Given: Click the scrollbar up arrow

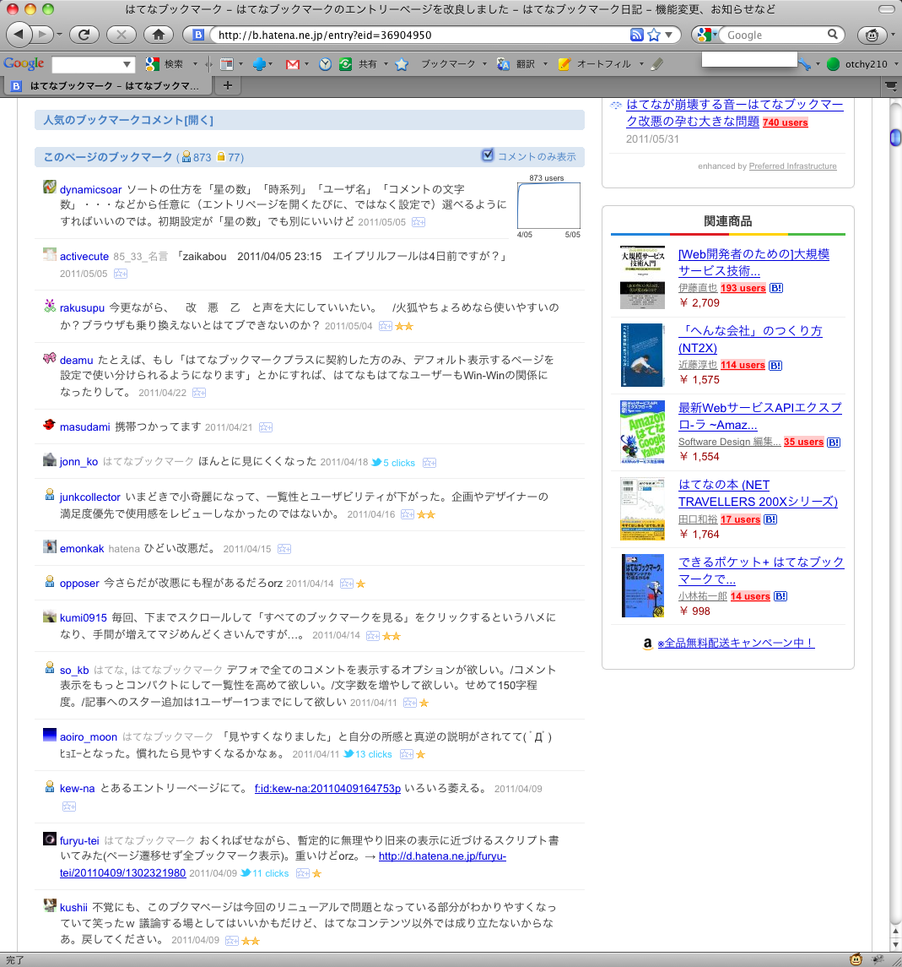Looking at the screenshot, I should click(x=896, y=931).
